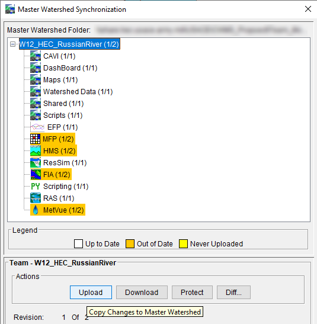Select the RAS (1/1) tree entry
317x324 pixels.
(59, 198)
